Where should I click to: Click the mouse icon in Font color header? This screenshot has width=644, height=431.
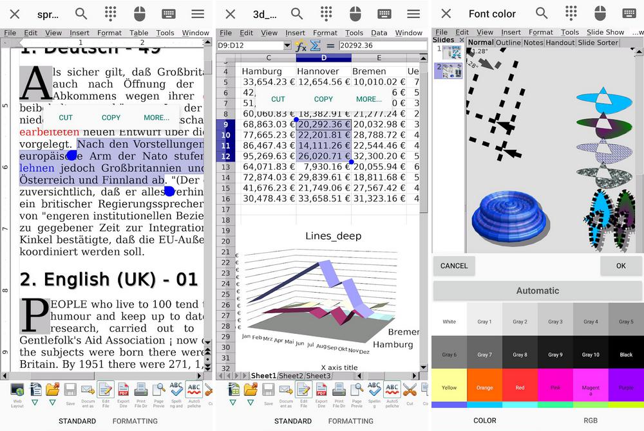[600, 14]
